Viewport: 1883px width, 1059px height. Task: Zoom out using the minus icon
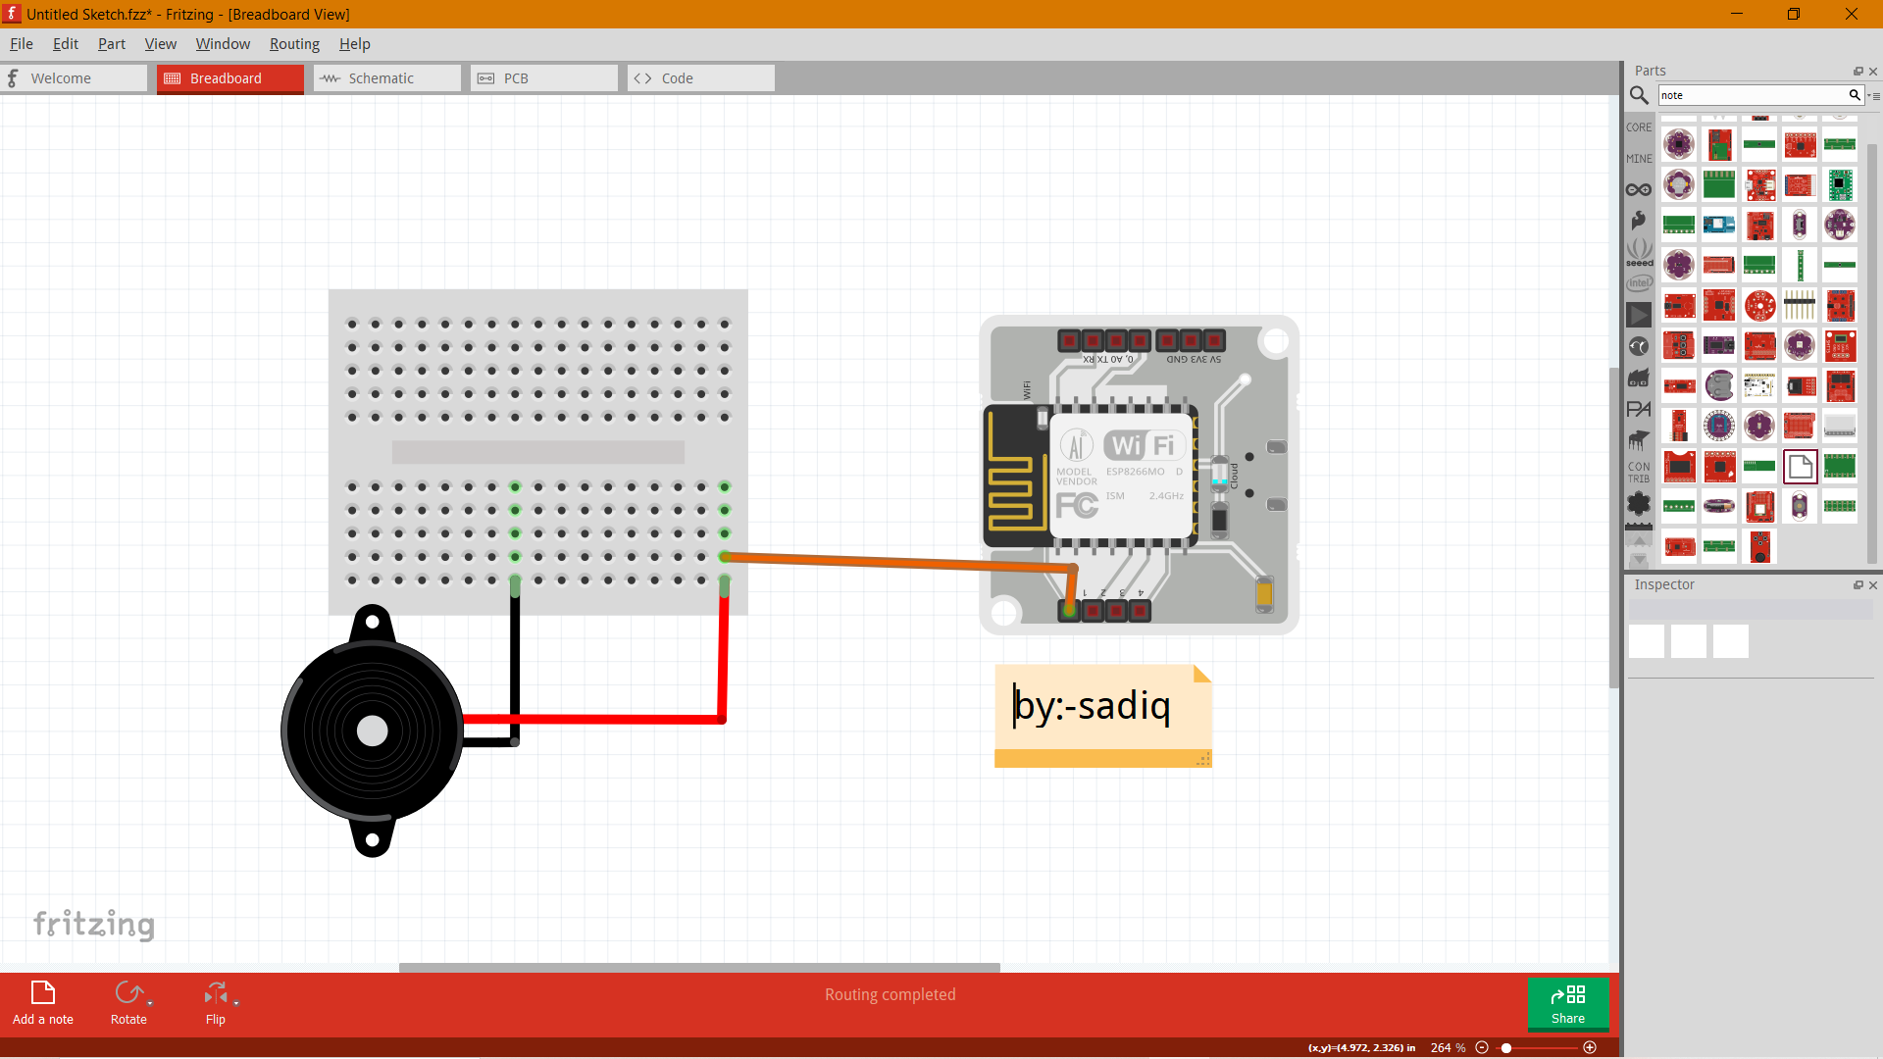click(1482, 1047)
